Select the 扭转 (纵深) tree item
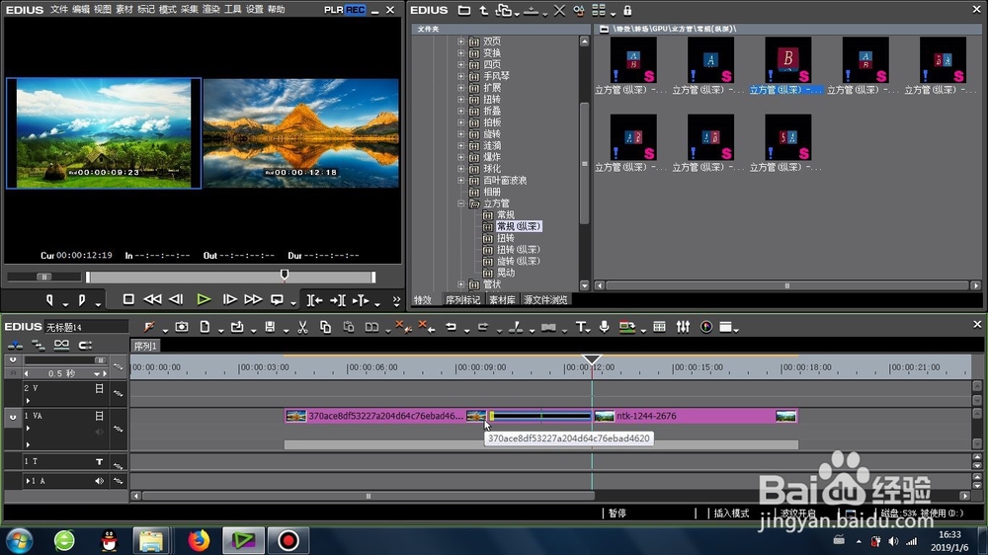This screenshot has width=988, height=555. (518, 250)
